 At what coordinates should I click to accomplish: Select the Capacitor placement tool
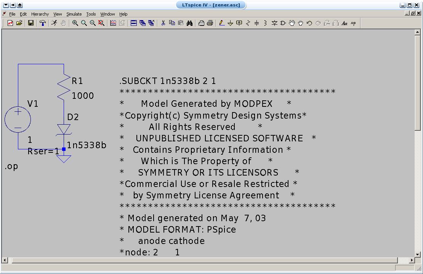pos(256,23)
